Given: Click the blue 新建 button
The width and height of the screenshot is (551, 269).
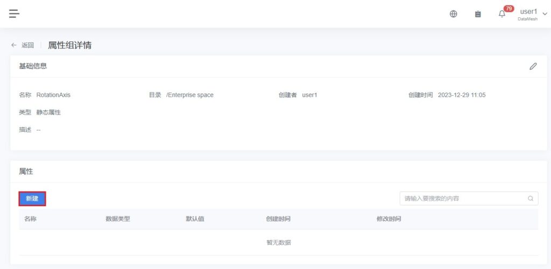Looking at the screenshot, I should pyautogui.click(x=32, y=199).
